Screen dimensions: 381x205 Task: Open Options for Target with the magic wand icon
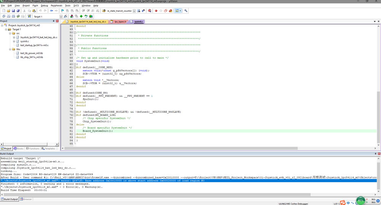(x=65, y=16)
